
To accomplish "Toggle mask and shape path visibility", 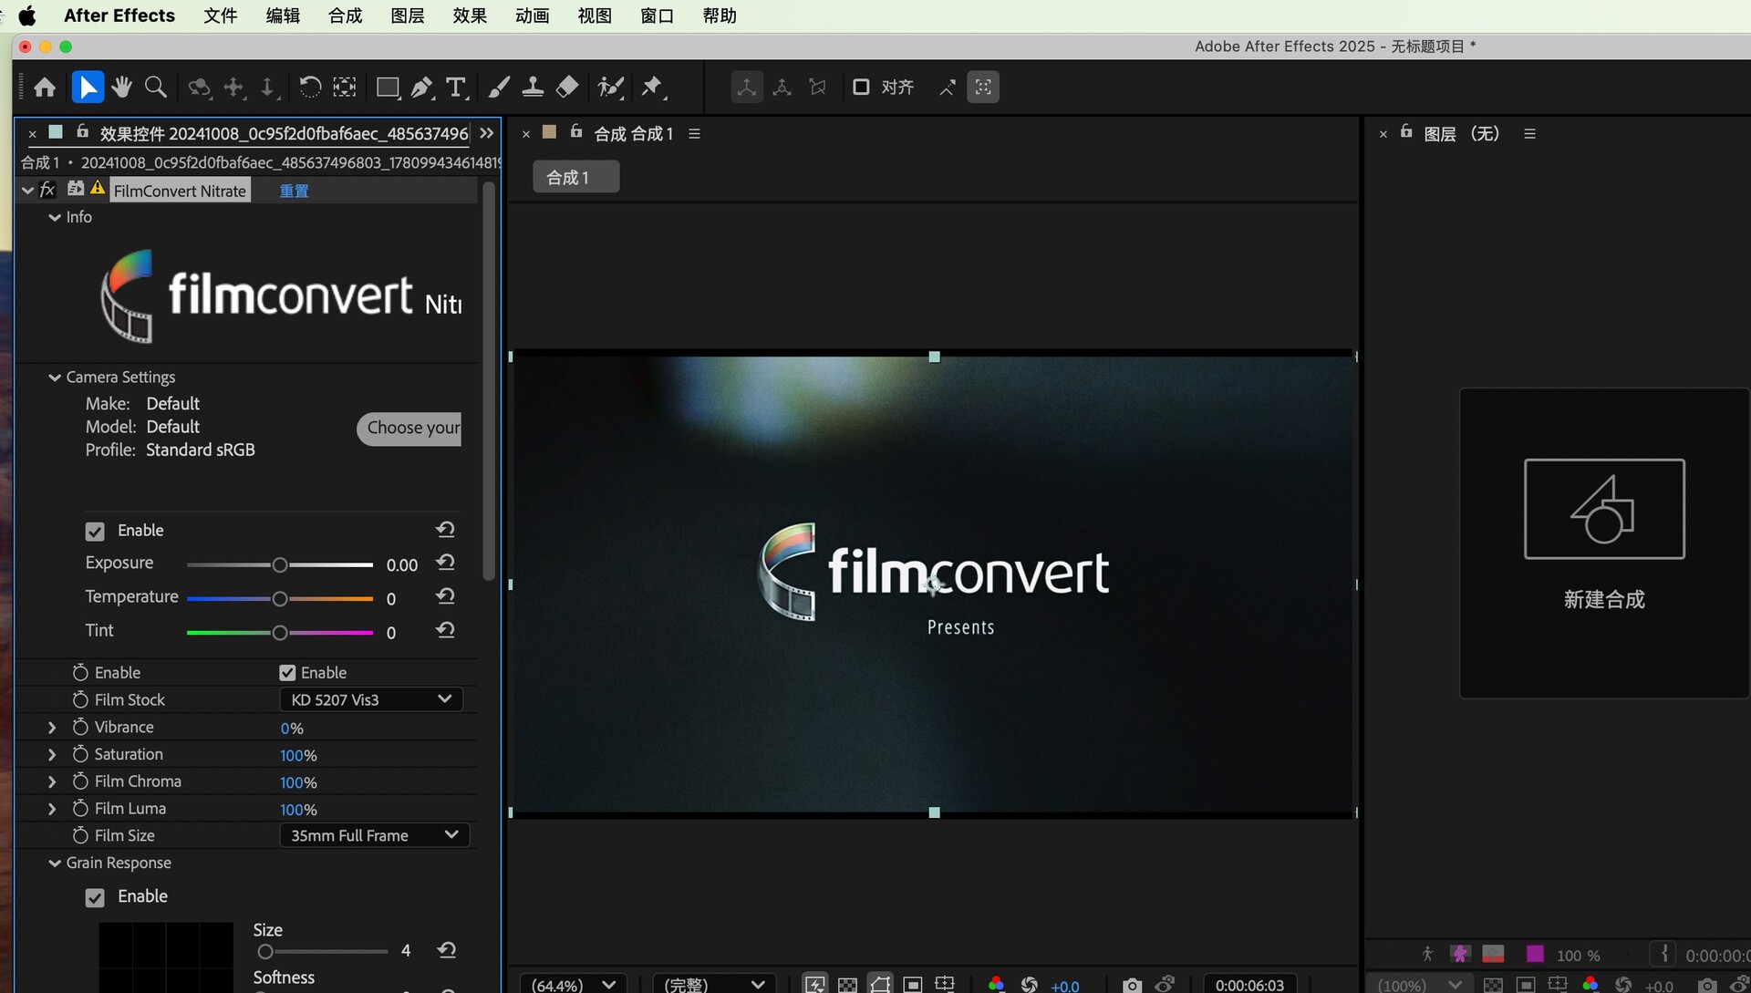I will point(880,985).
